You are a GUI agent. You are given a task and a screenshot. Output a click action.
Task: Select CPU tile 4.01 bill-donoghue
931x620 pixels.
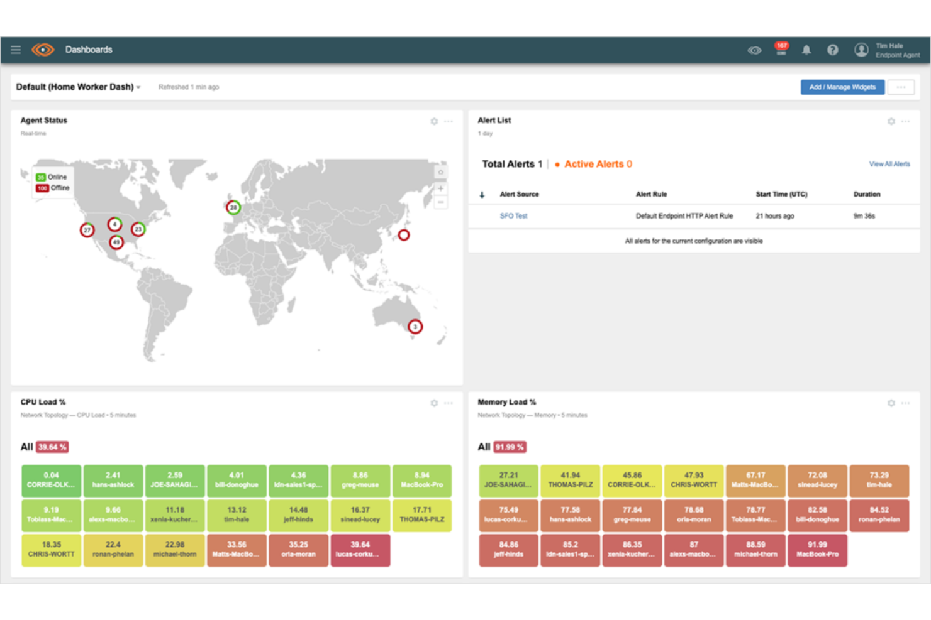[237, 481]
